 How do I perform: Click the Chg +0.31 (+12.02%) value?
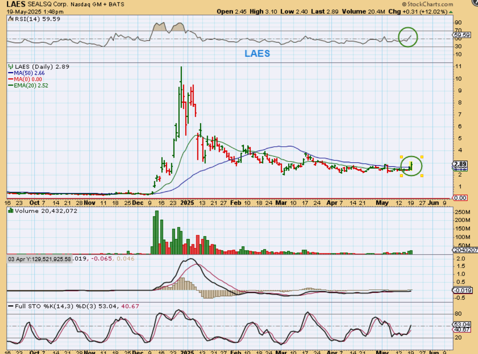point(417,12)
